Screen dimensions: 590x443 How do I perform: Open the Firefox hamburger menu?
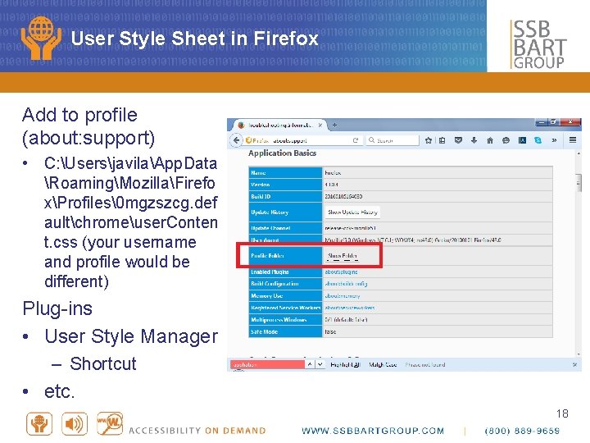click(x=573, y=140)
